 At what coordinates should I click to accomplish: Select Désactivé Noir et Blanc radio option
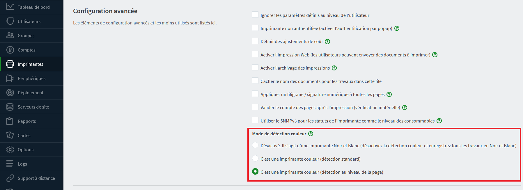click(x=255, y=145)
